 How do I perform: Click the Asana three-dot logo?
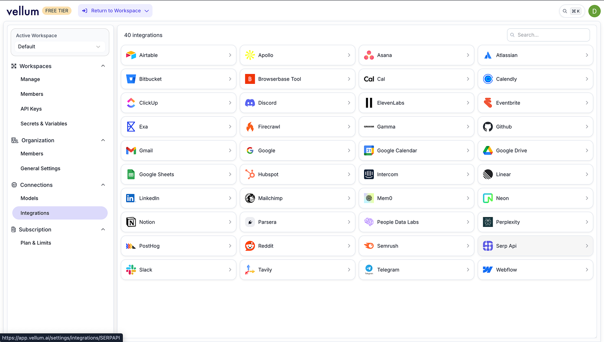point(369,55)
